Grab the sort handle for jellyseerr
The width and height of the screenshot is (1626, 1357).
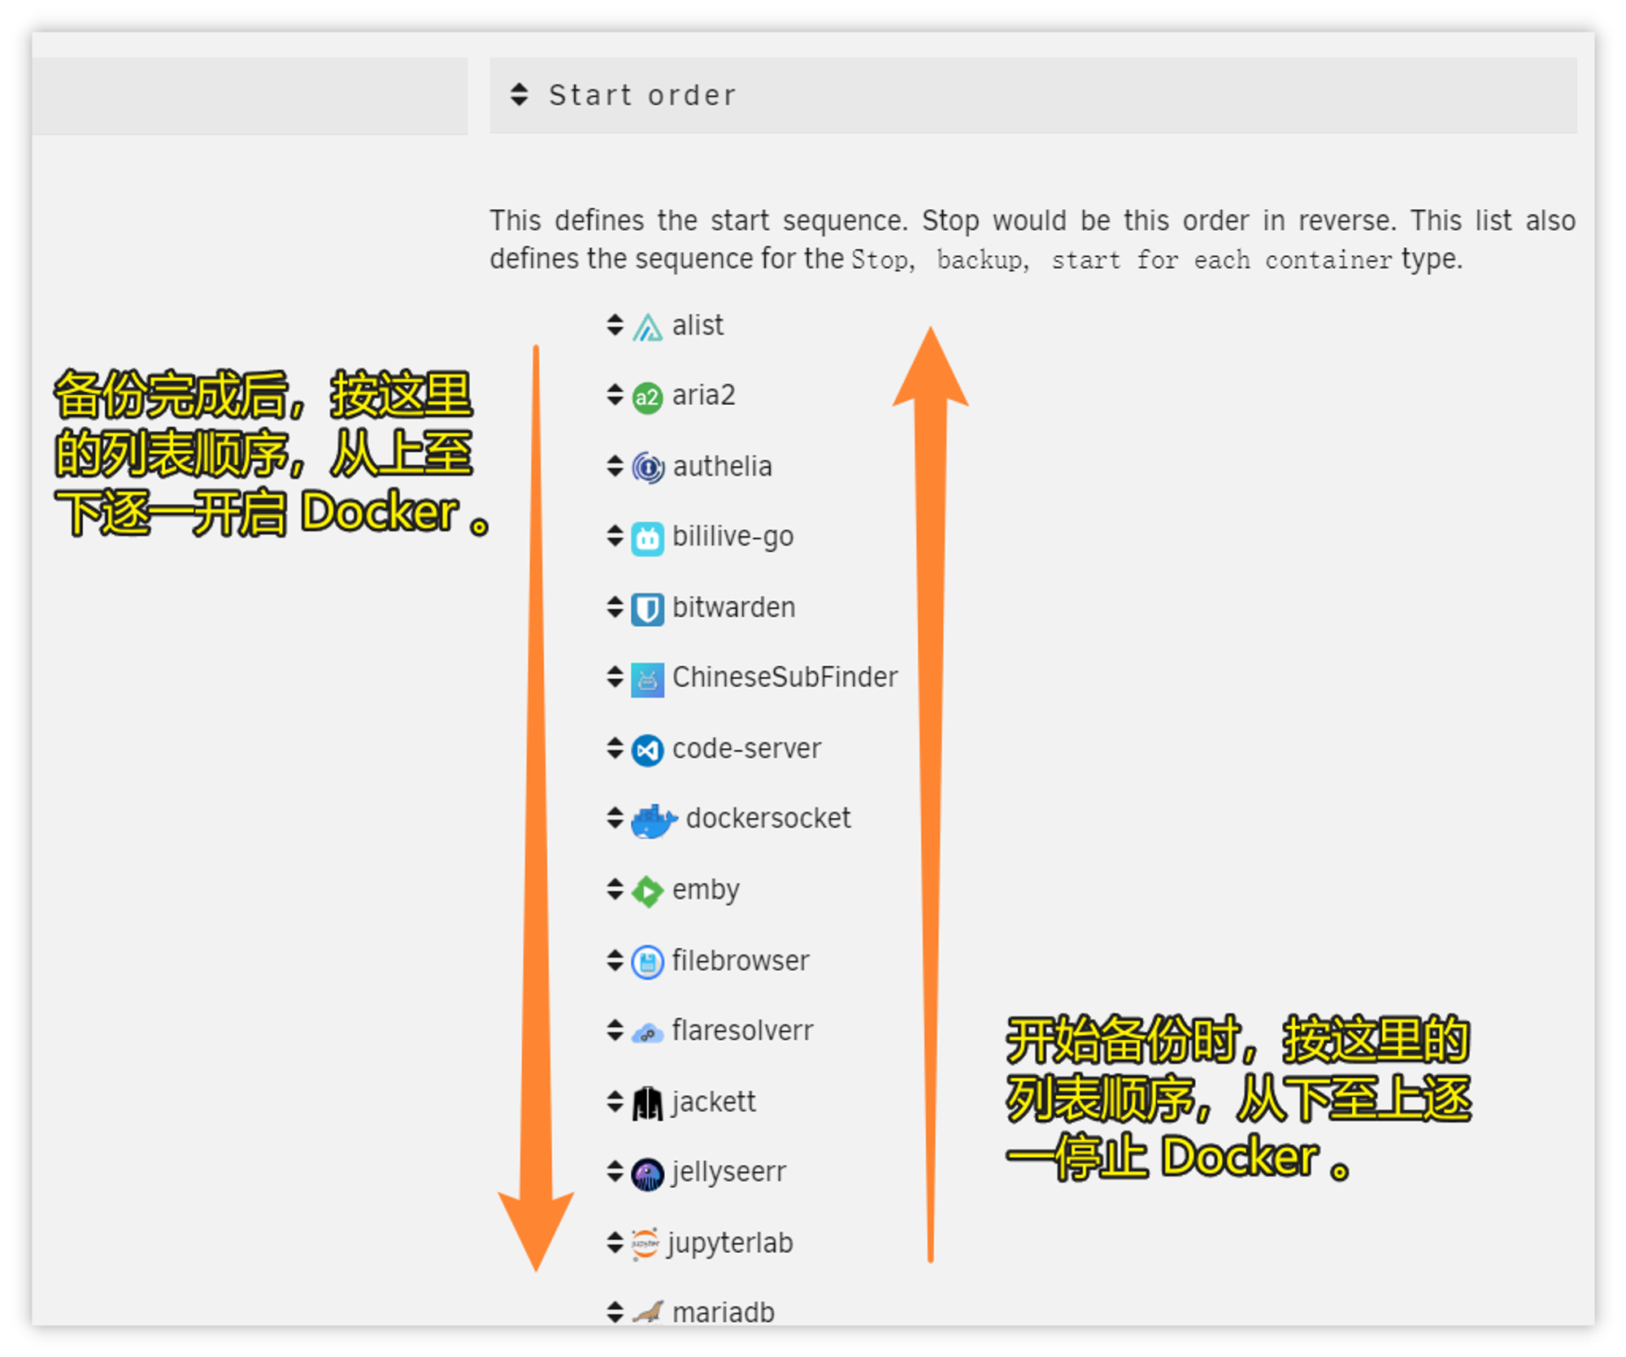click(615, 1172)
